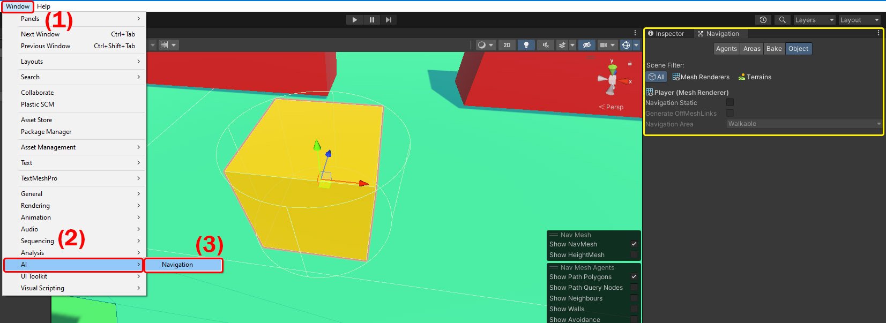This screenshot has width=886, height=323.
Task: Uncheck Show NavMesh option
Action: tap(634, 244)
